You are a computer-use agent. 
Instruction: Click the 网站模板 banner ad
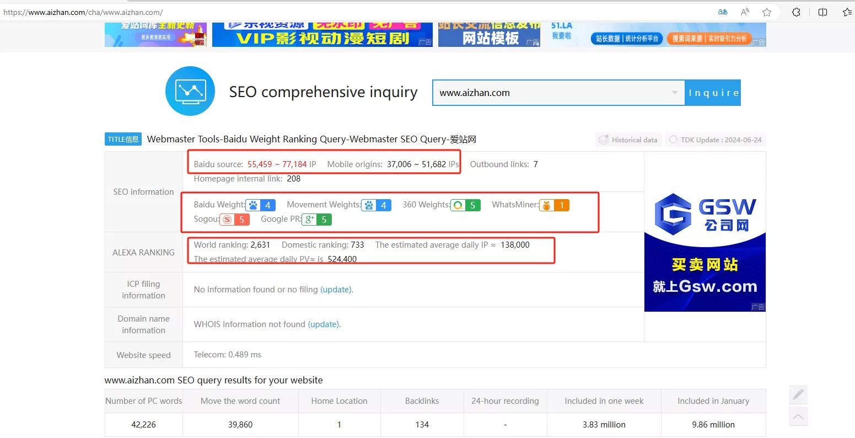[x=490, y=34]
